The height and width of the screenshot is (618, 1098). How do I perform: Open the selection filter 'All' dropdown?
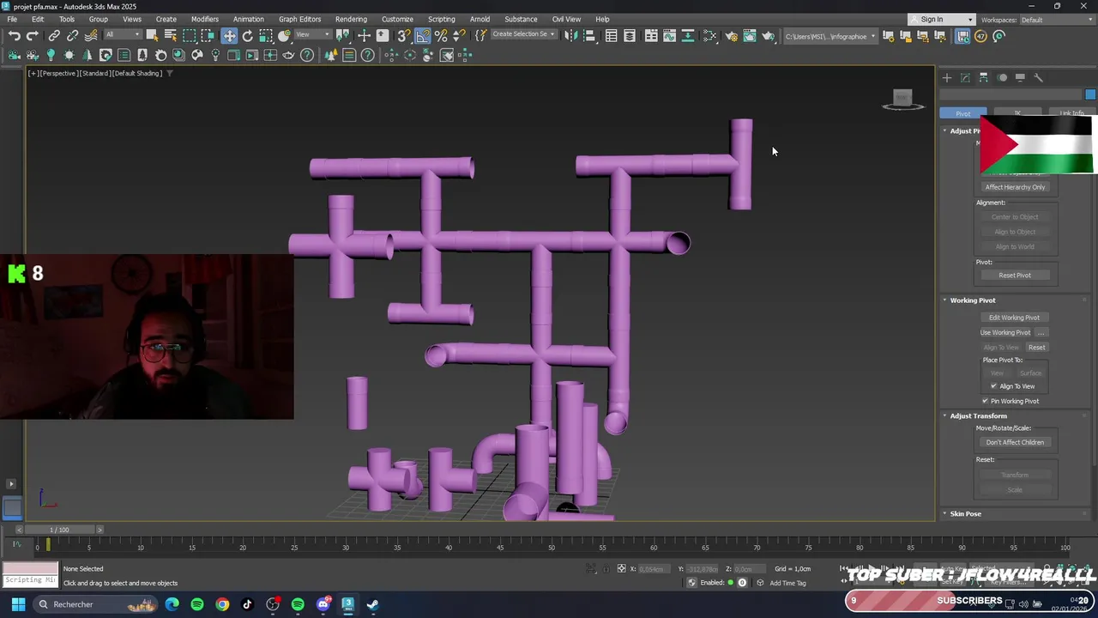click(123, 35)
